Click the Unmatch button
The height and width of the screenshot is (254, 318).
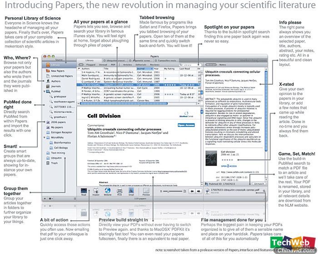(x=259, y=184)
